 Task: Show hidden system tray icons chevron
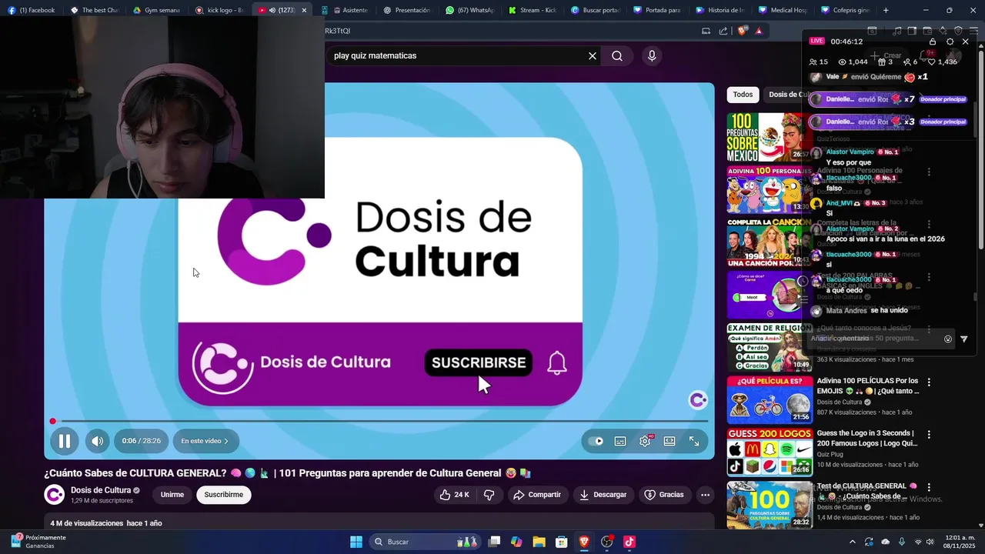852,542
